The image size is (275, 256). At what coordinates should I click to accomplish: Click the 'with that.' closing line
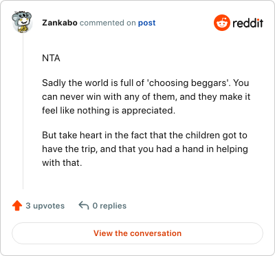pos(62,163)
